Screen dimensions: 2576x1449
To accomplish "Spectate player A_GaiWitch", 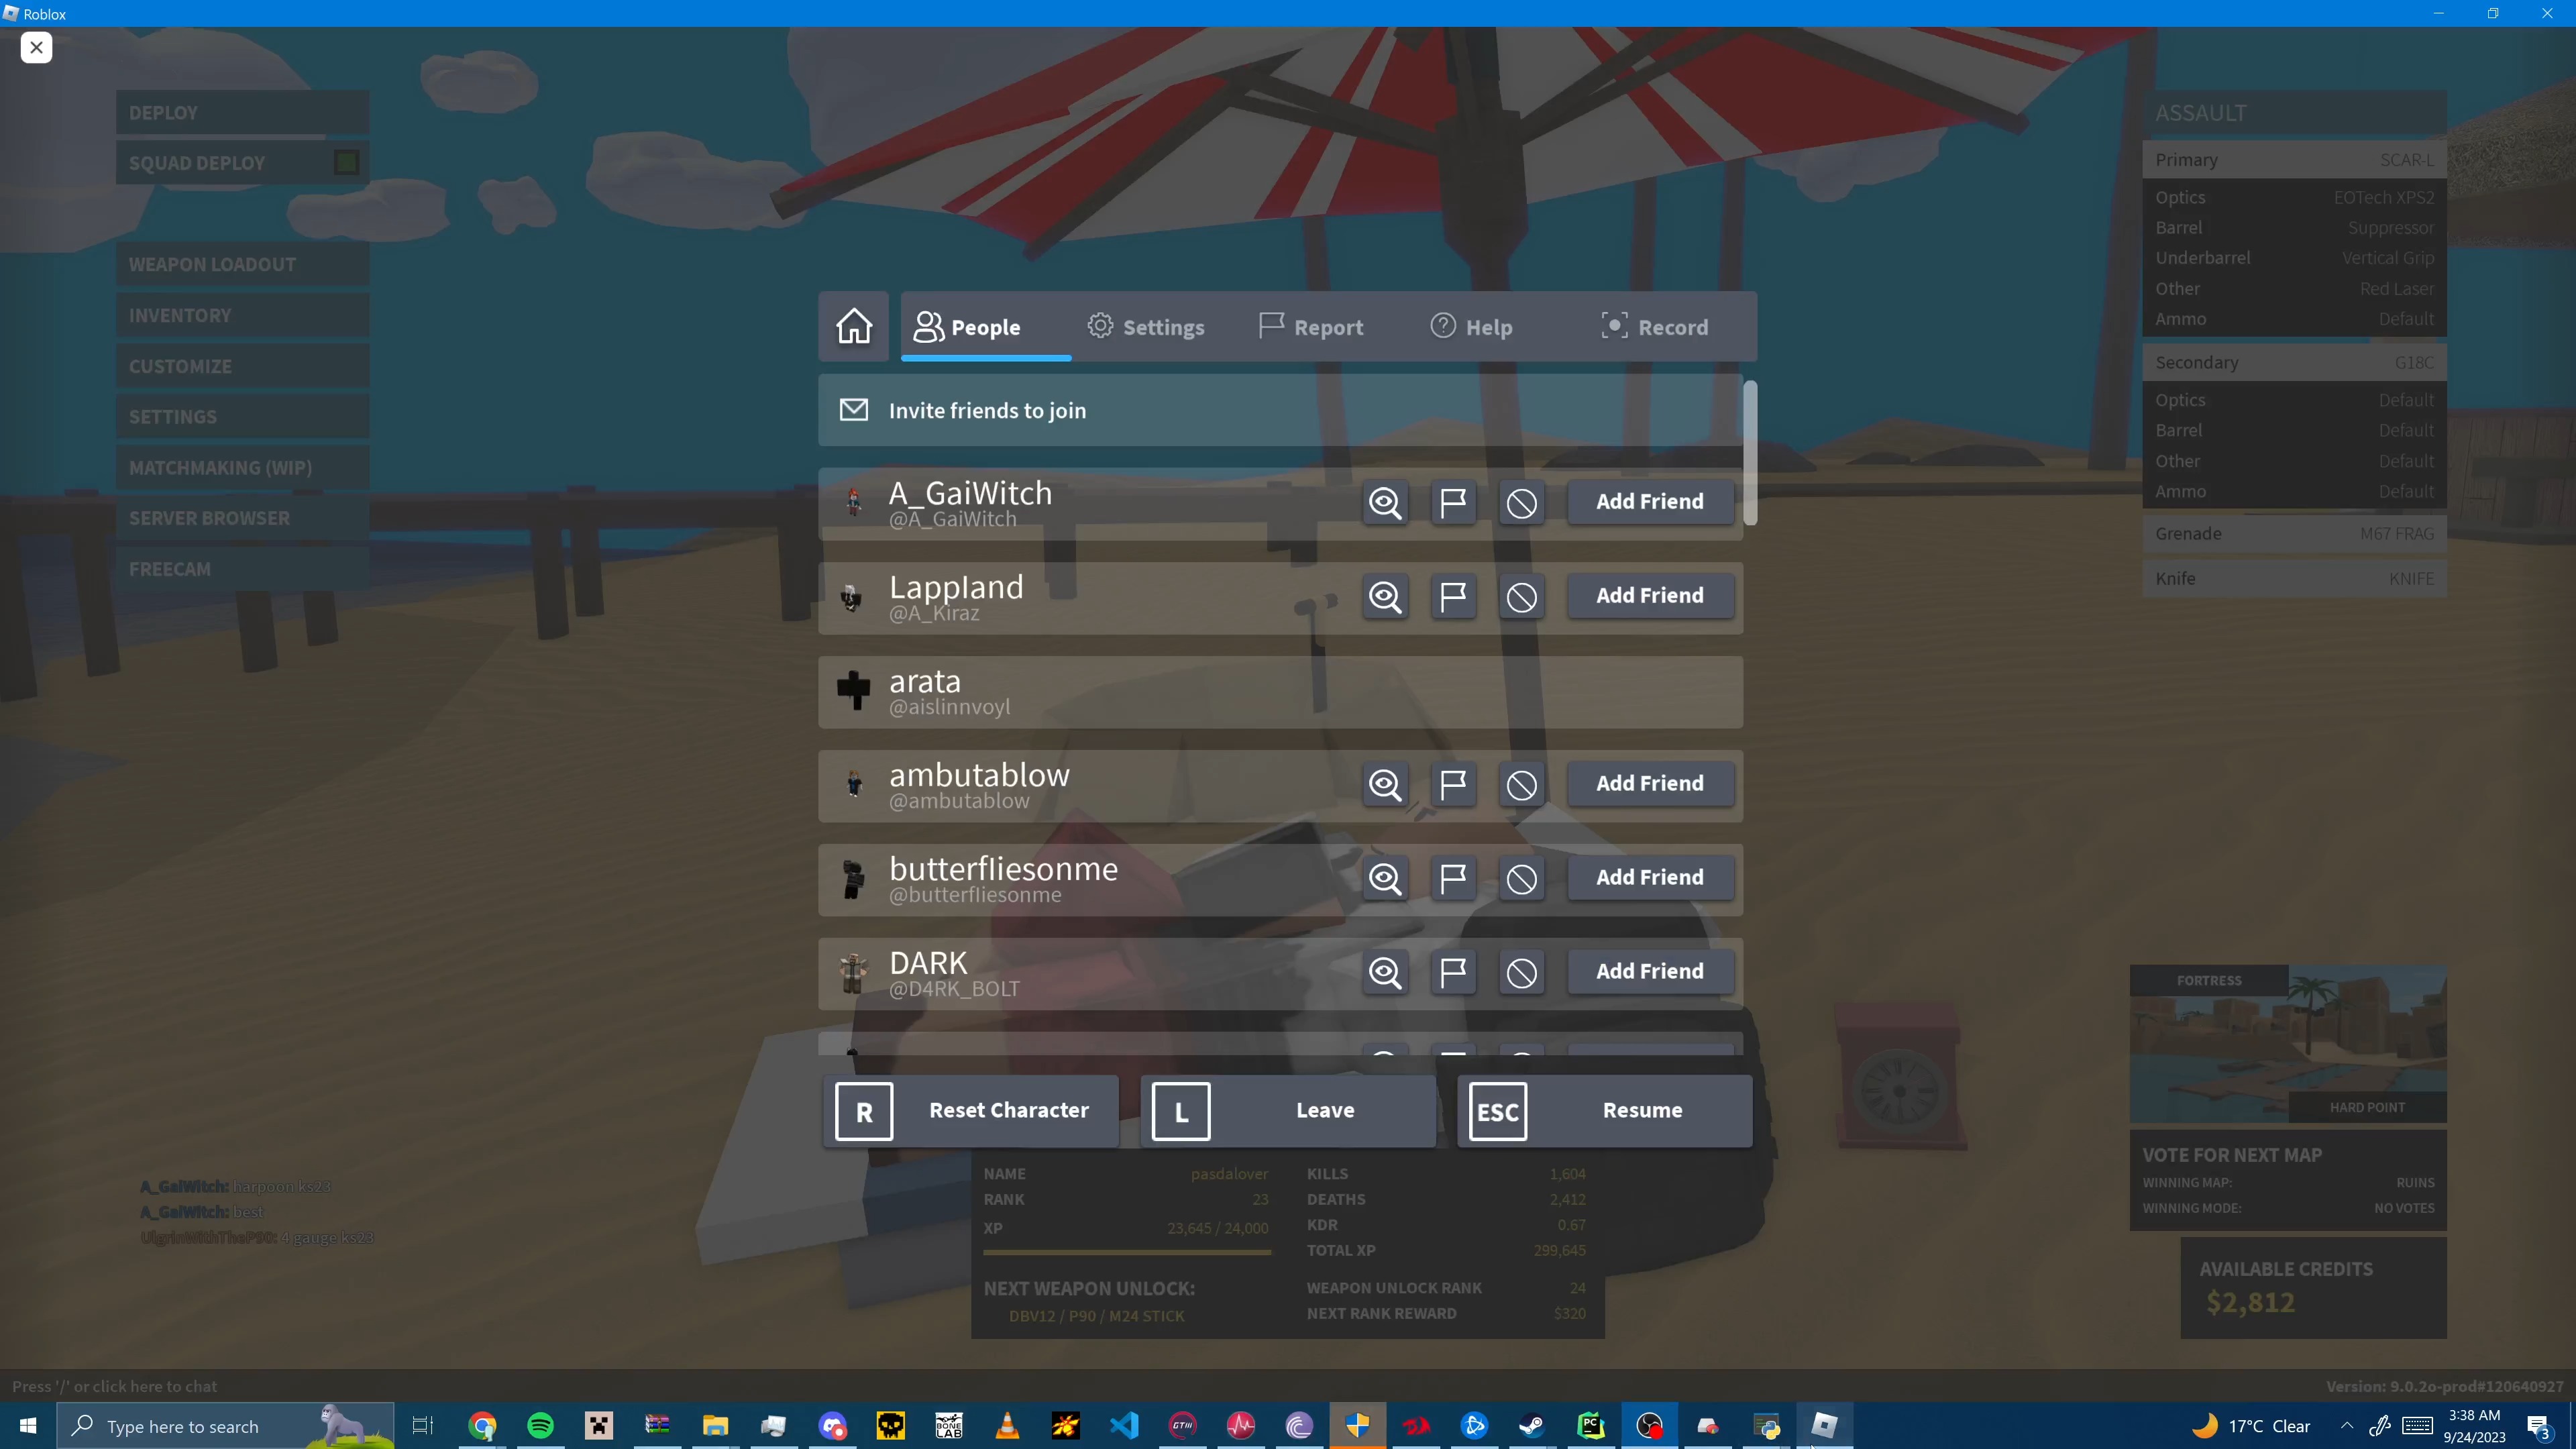I will tap(1385, 503).
